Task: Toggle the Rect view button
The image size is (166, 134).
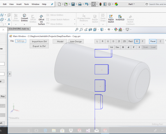Action: (x=131, y=41)
